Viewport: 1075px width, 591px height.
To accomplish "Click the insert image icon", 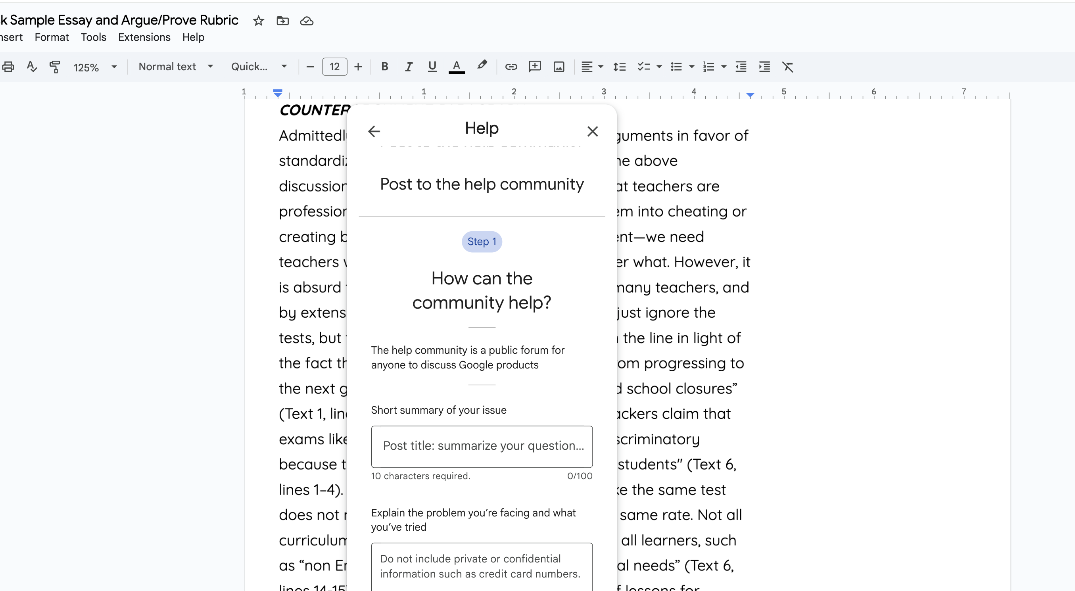I will coord(559,67).
